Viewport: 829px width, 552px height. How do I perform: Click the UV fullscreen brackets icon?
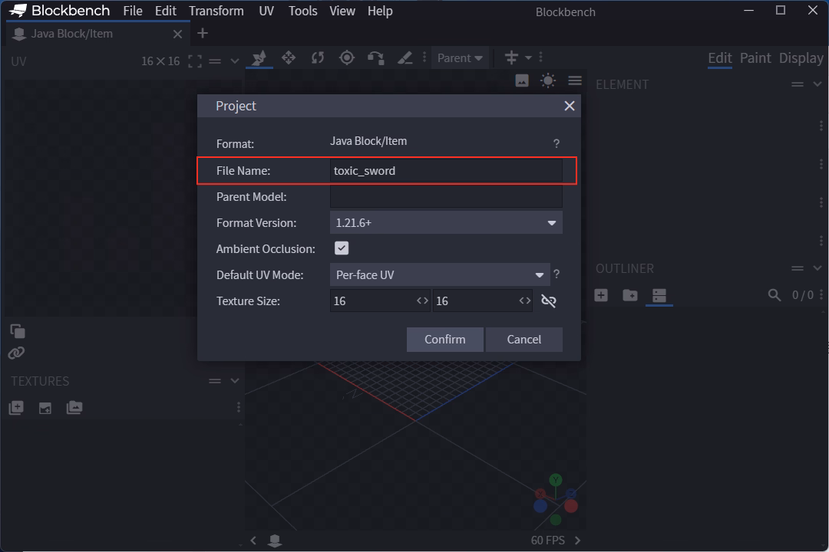[194, 61]
